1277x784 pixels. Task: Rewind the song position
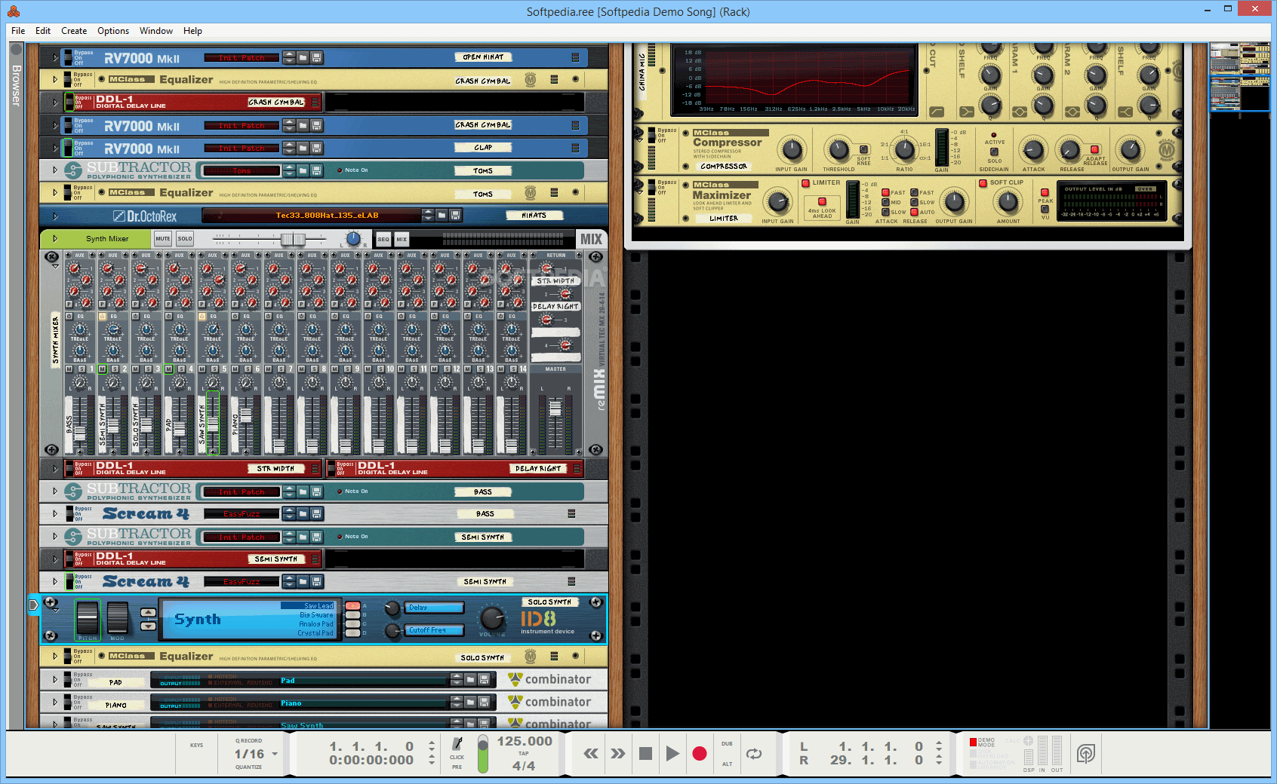[591, 753]
